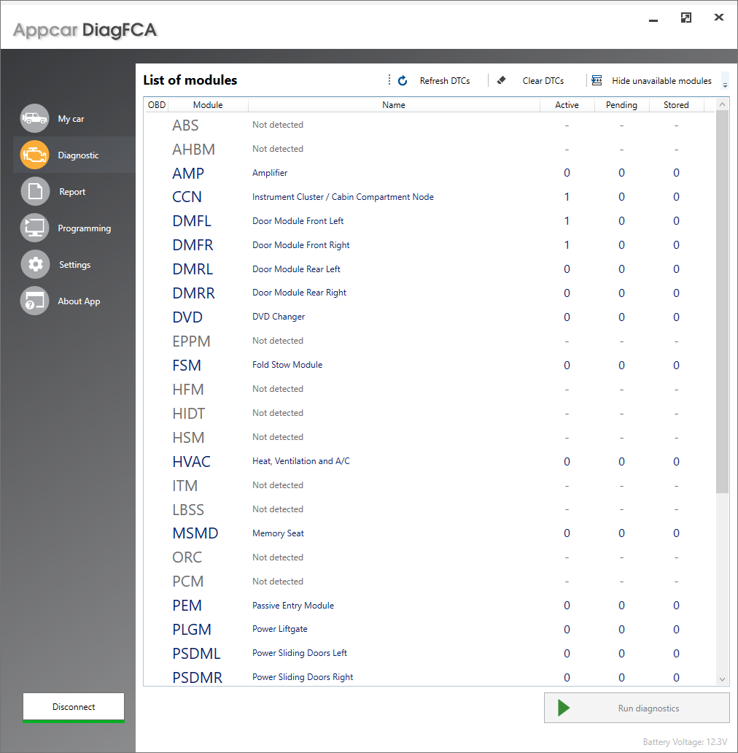Select the Diagnostic engine icon

pos(34,155)
